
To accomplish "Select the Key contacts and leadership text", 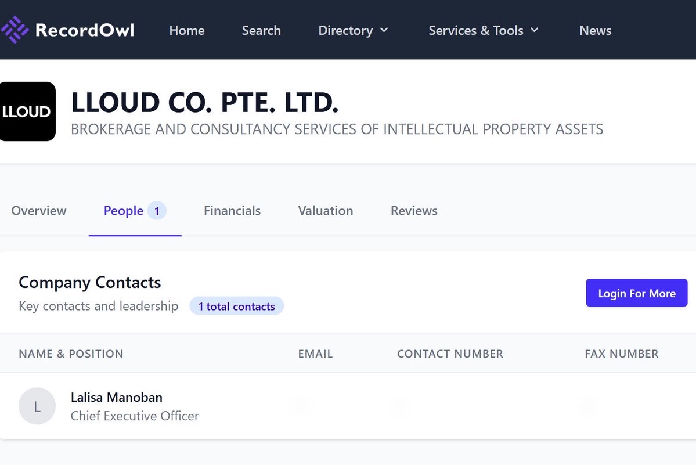I will pyautogui.click(x=99, y=306).
